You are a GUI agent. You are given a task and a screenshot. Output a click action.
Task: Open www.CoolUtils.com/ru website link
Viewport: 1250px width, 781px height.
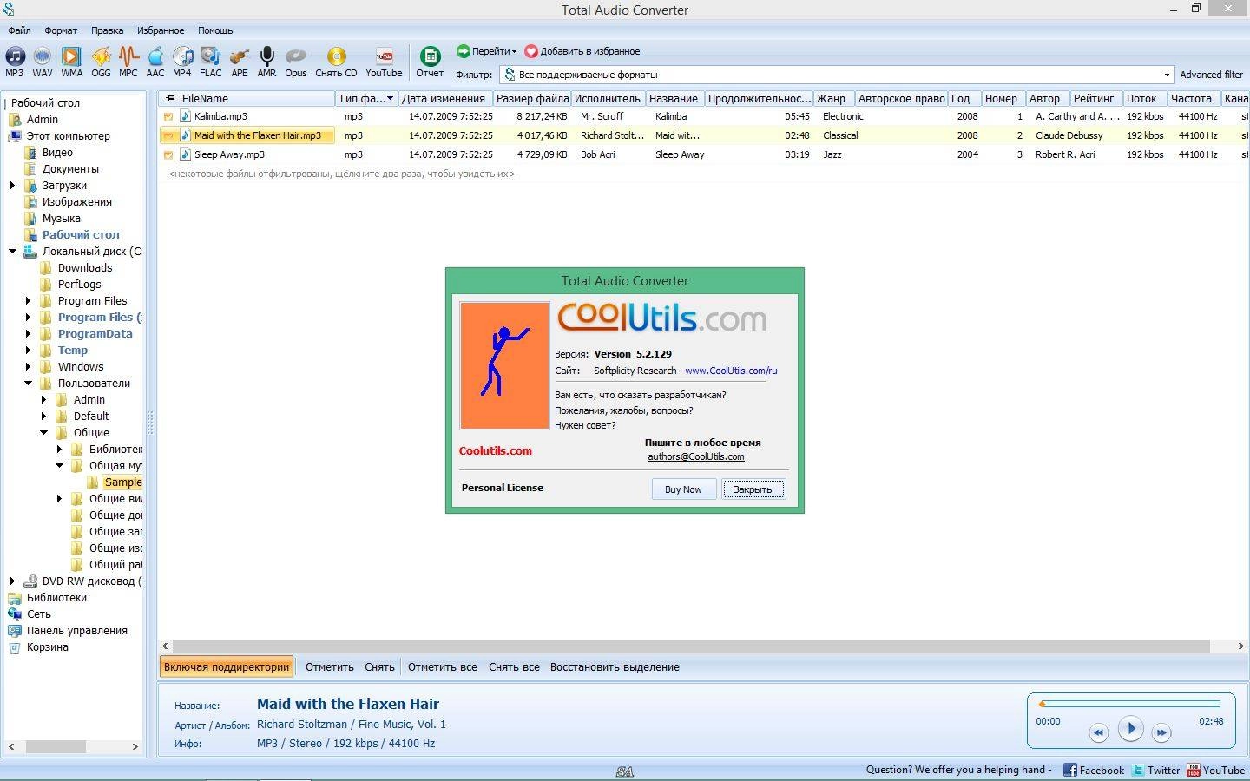click(731, 371)
